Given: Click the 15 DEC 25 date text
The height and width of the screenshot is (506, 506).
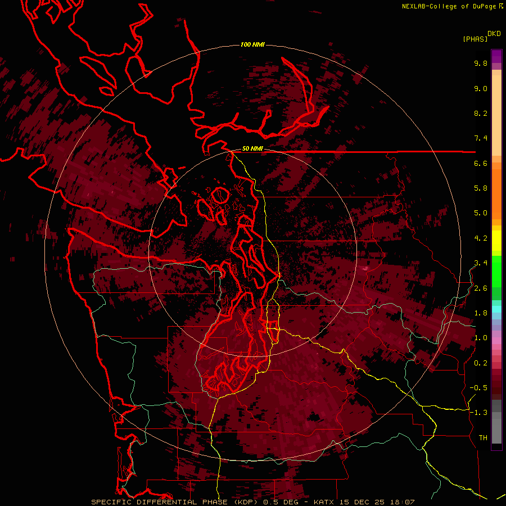Looking at the screenshot, I should point(362,502).
